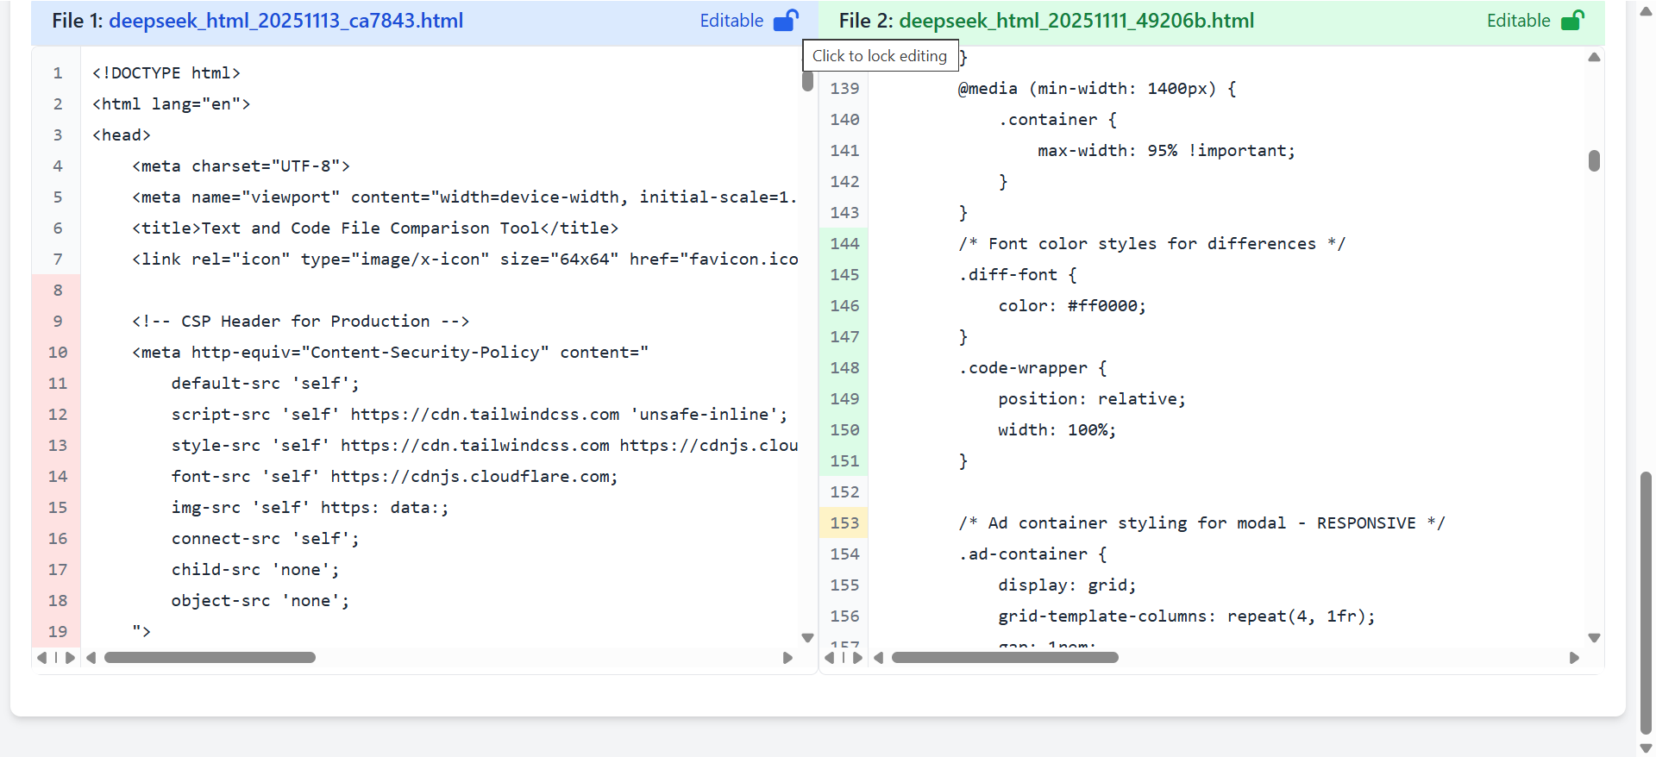Viewport: 1656px width, 757px height.
Task: Click the "connect-src 'self';" line
Action: tap(266, 538)
